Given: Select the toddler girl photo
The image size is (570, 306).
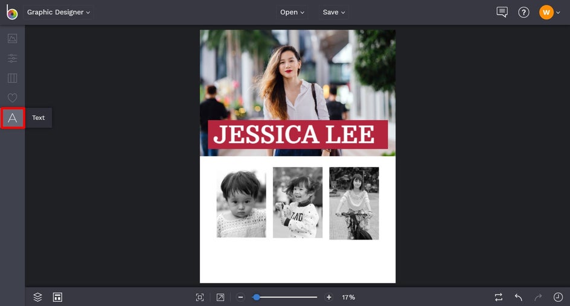Looking at the screenshot, I should click(x=298, y=202).
